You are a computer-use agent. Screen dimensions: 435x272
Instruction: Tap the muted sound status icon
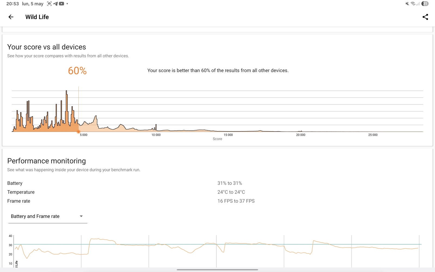point(407,4)
